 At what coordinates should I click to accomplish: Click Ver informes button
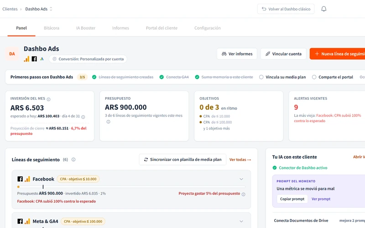tap(237, 54)
